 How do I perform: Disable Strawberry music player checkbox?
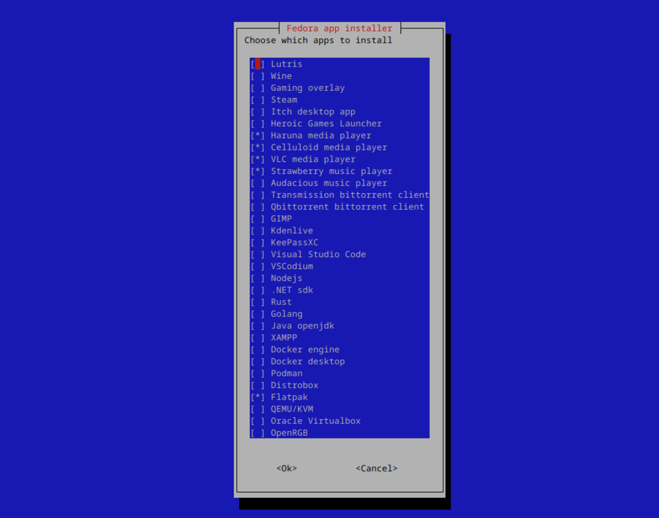coord(258,171)
